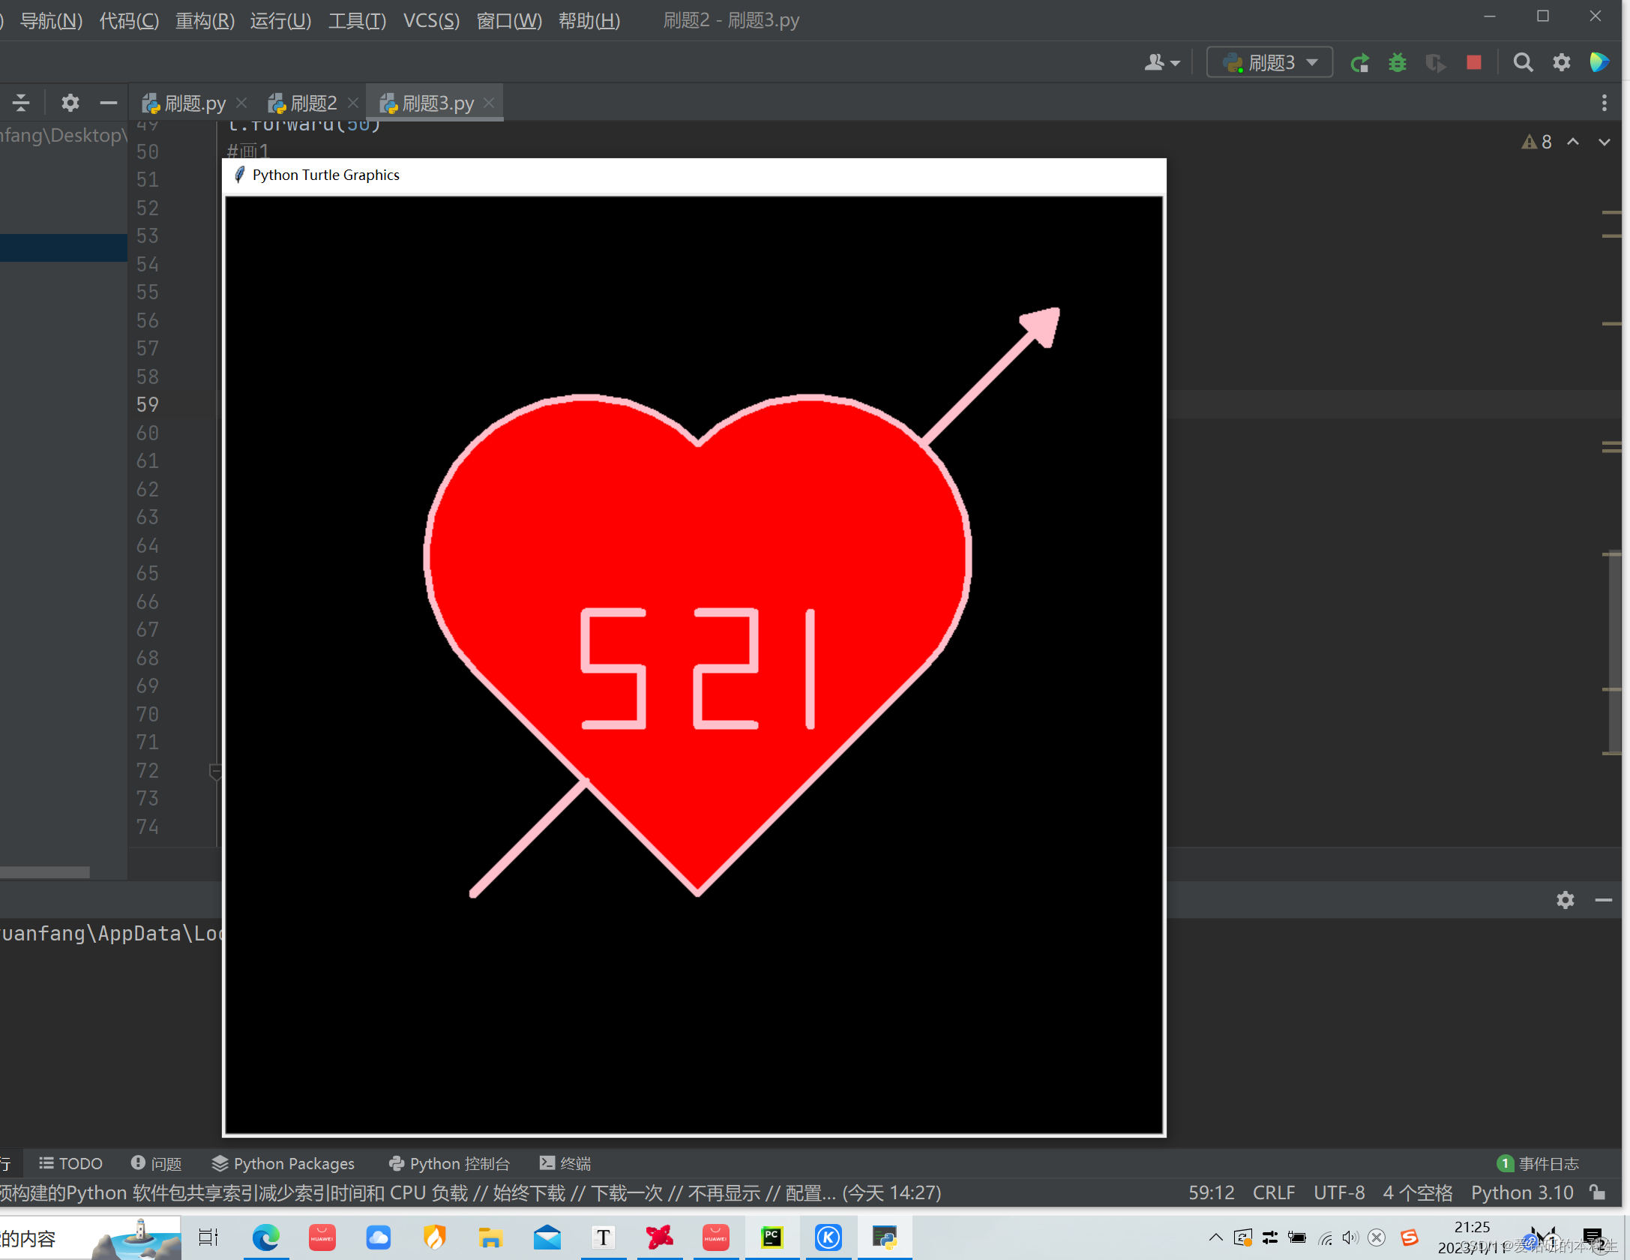The image size is (1630, 1260).
Task: Launch Microsoft Edge from the taskbar
Action: pyautogui.click(x=266, y=1237)
